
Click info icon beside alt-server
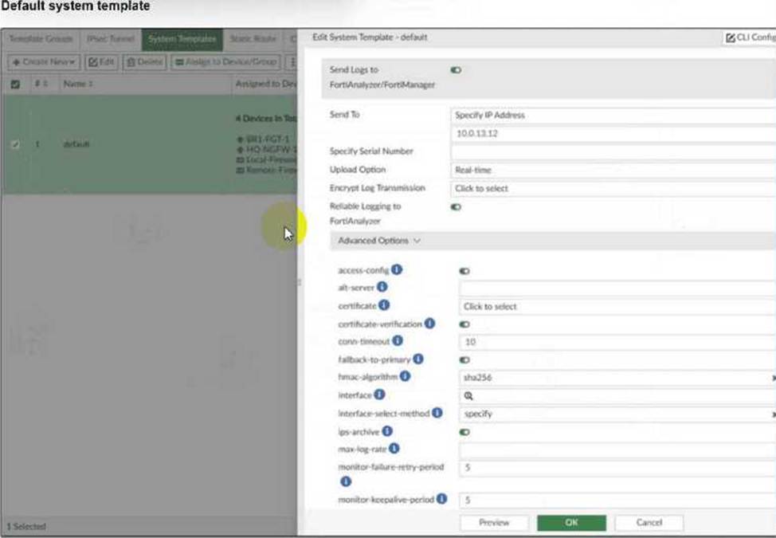point(382,287)
